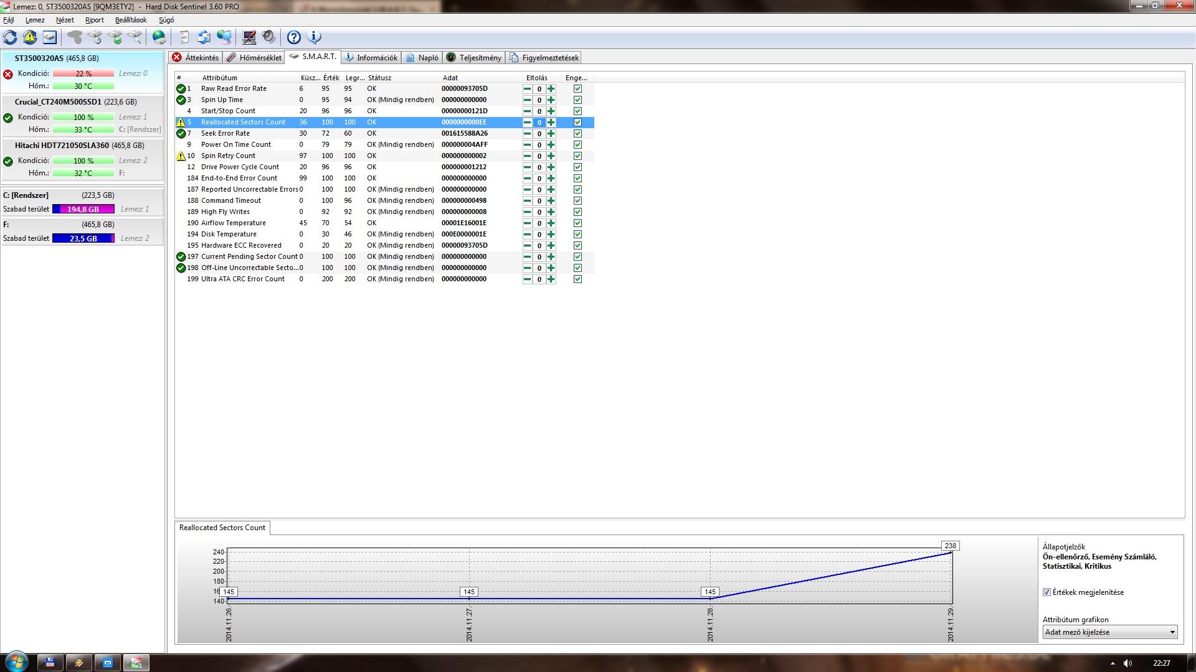Click the offset value field for Seek Error Rate
The image size is (1196, 672).
click(539, 133)
